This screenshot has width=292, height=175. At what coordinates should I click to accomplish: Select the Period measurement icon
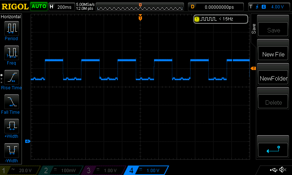click(x=11, y=28)
